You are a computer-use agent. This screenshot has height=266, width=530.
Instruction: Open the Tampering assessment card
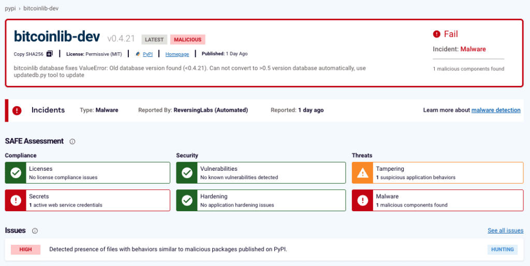coord(438,173)
